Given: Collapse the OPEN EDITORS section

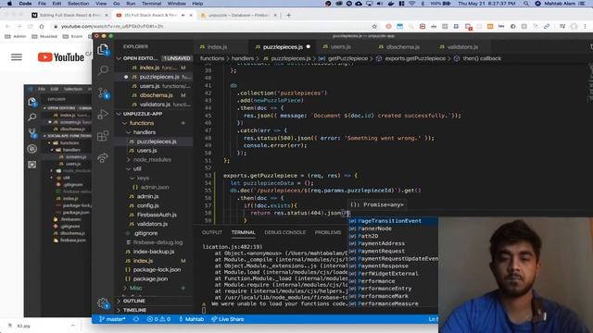Looking at the screenshot, I should pyautogui.click(x=119, y=58).
